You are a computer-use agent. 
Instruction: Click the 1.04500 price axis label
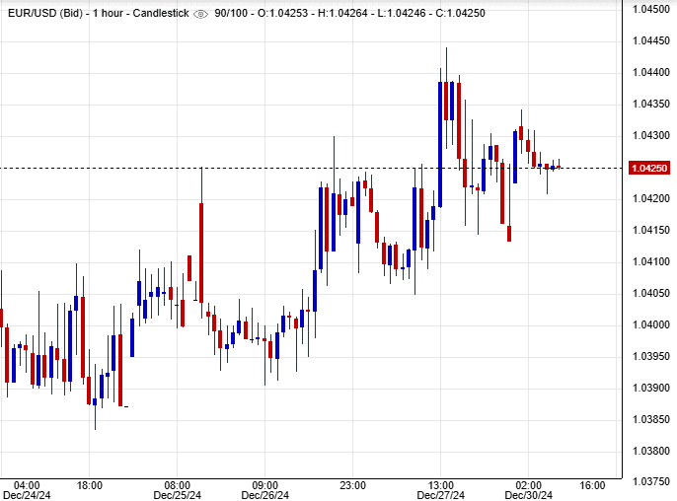coord(652,9)
